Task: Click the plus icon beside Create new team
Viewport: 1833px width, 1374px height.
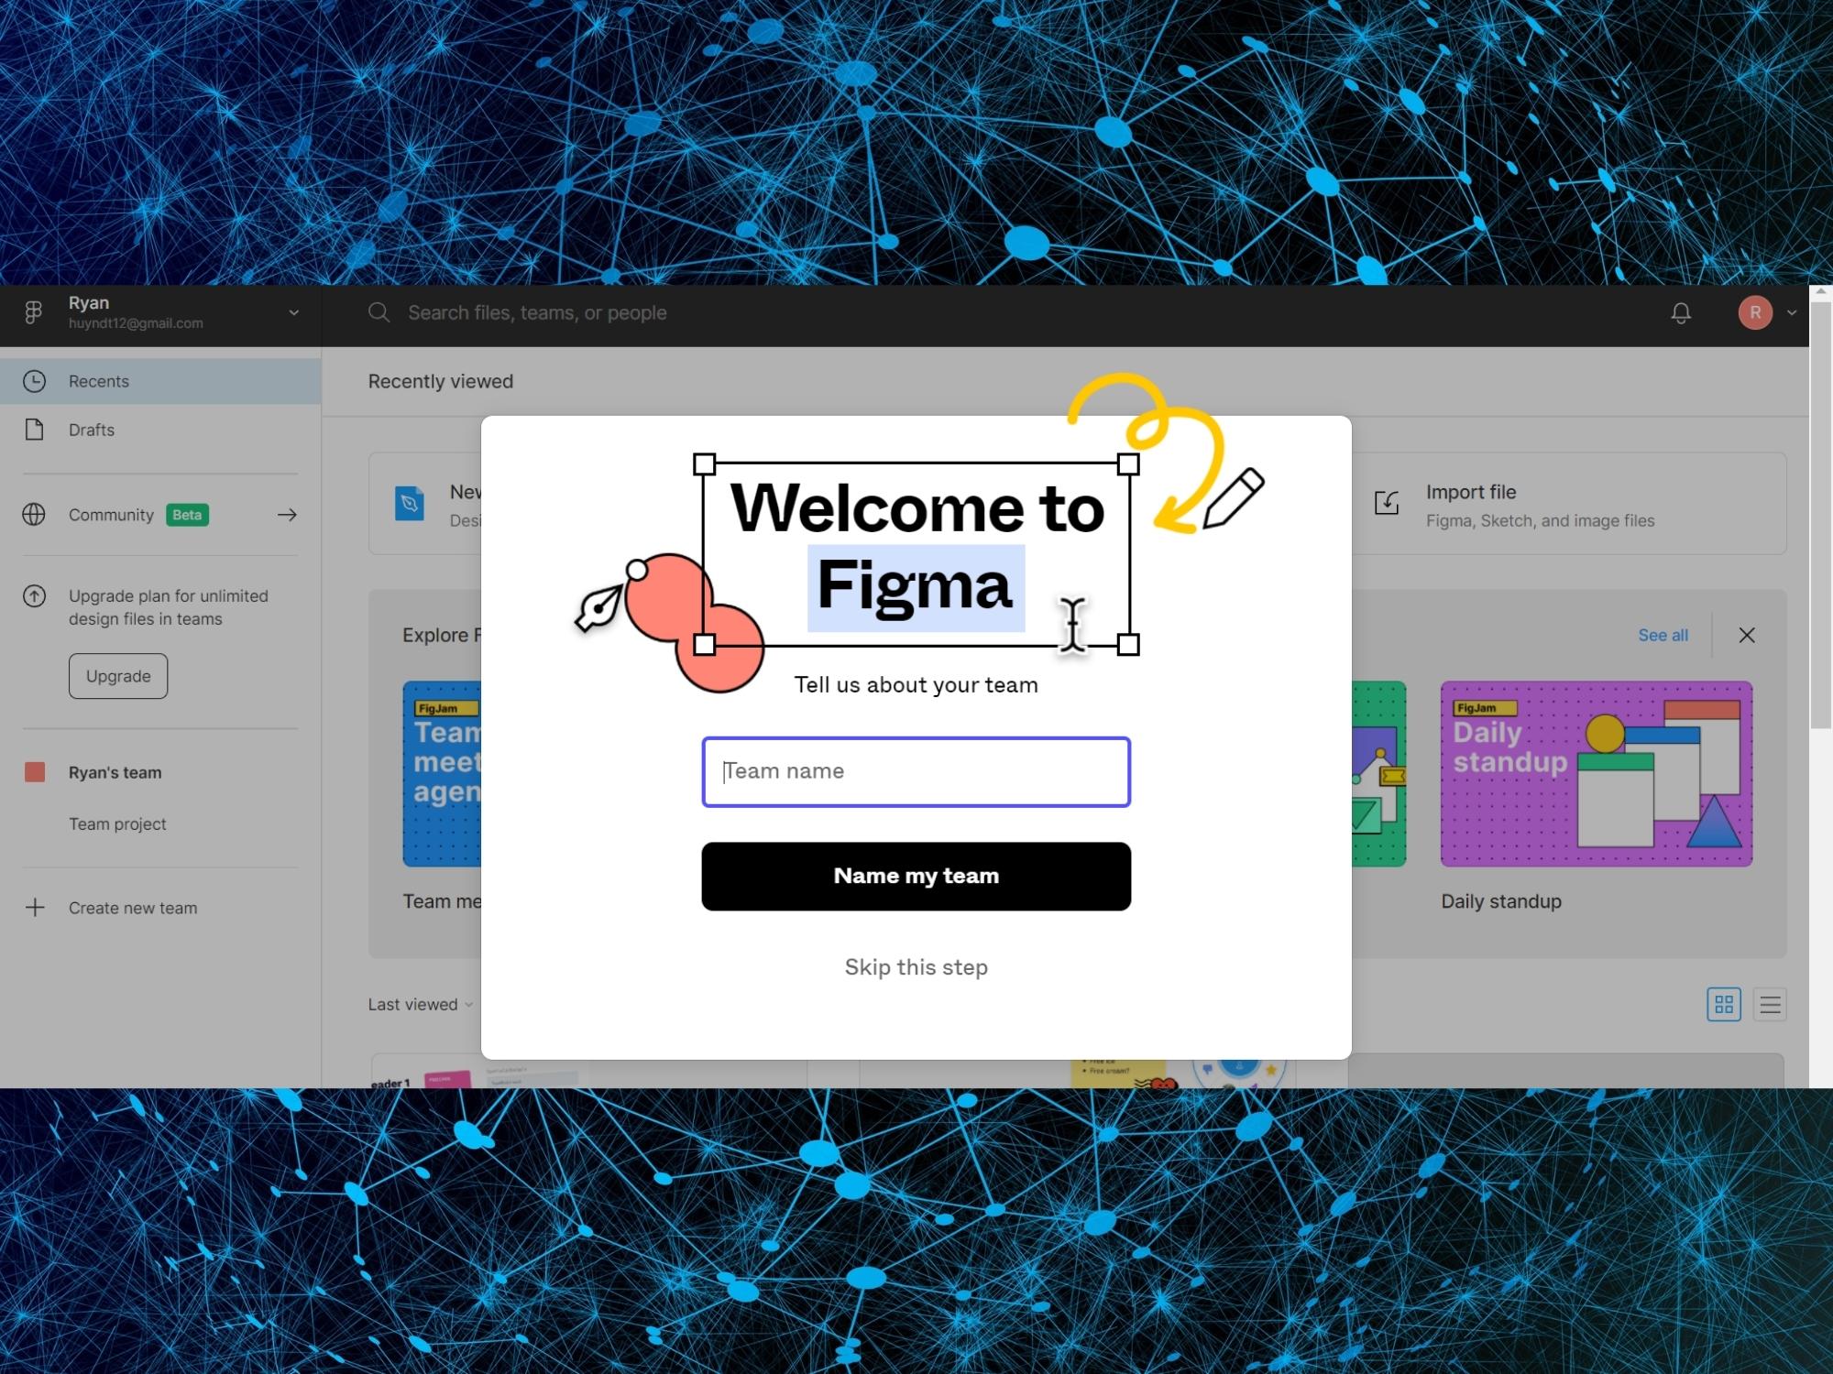Action: click(35, 908)
